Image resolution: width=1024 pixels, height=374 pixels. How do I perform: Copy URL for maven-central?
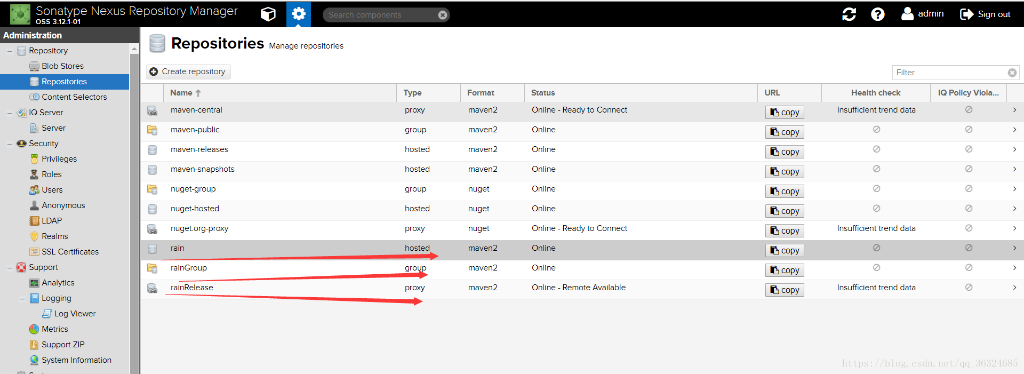click(x=785, y=112)
